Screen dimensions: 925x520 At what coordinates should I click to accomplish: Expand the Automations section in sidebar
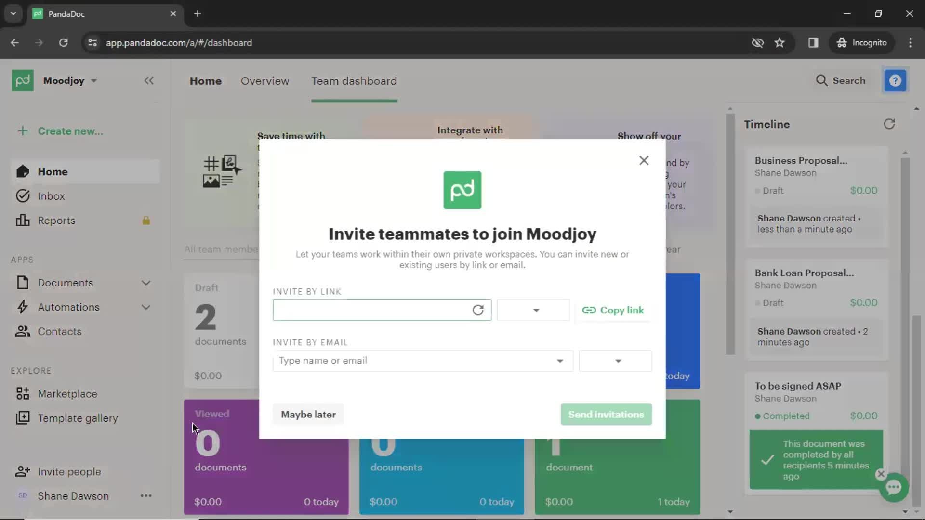coord(145,307)
